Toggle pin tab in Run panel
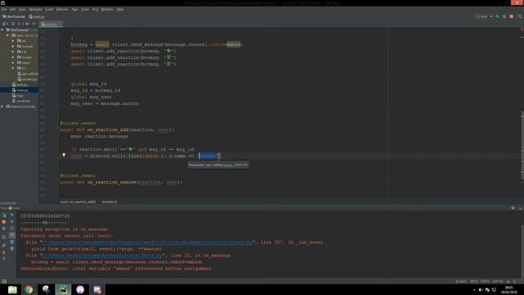The height and width of the screenshot is (295, 524). (3, 246)
